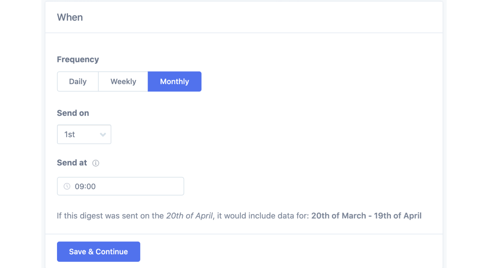This screenshot has height=268, width=488.
Task: Open the Send on day dropdown
Action: coord(84,134)
